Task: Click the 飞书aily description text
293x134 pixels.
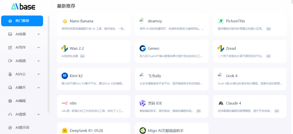Action: click(x=171, y=83)
